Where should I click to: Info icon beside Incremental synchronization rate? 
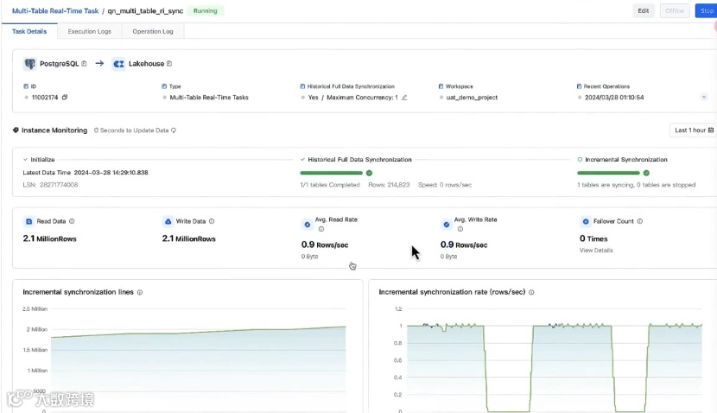coord(531,292)
